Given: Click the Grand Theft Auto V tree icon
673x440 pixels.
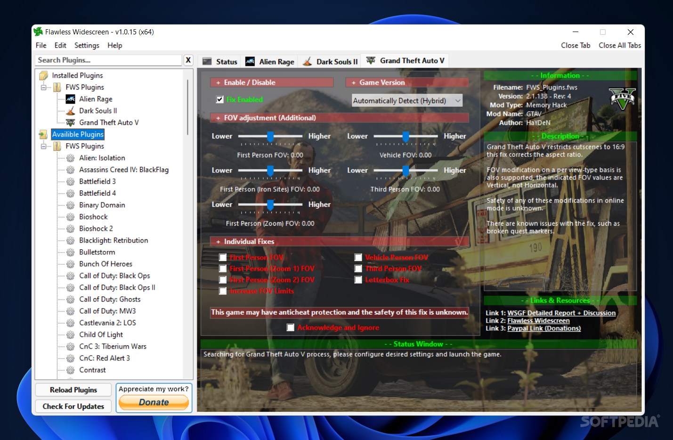Looking at the screenshot, I should tap(70, 122).
